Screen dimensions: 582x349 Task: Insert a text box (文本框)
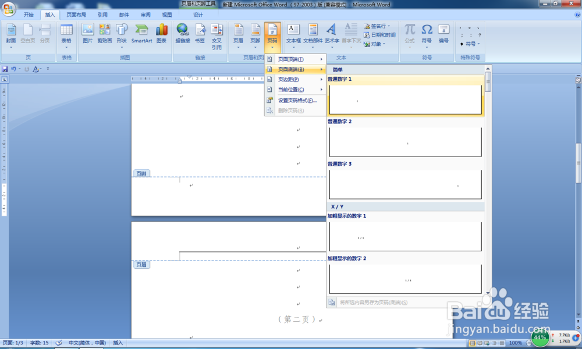[x=293, y=36]
